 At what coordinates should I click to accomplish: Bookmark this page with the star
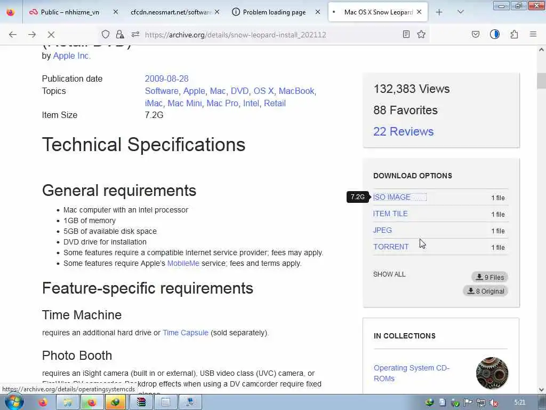tap(421, 34)
